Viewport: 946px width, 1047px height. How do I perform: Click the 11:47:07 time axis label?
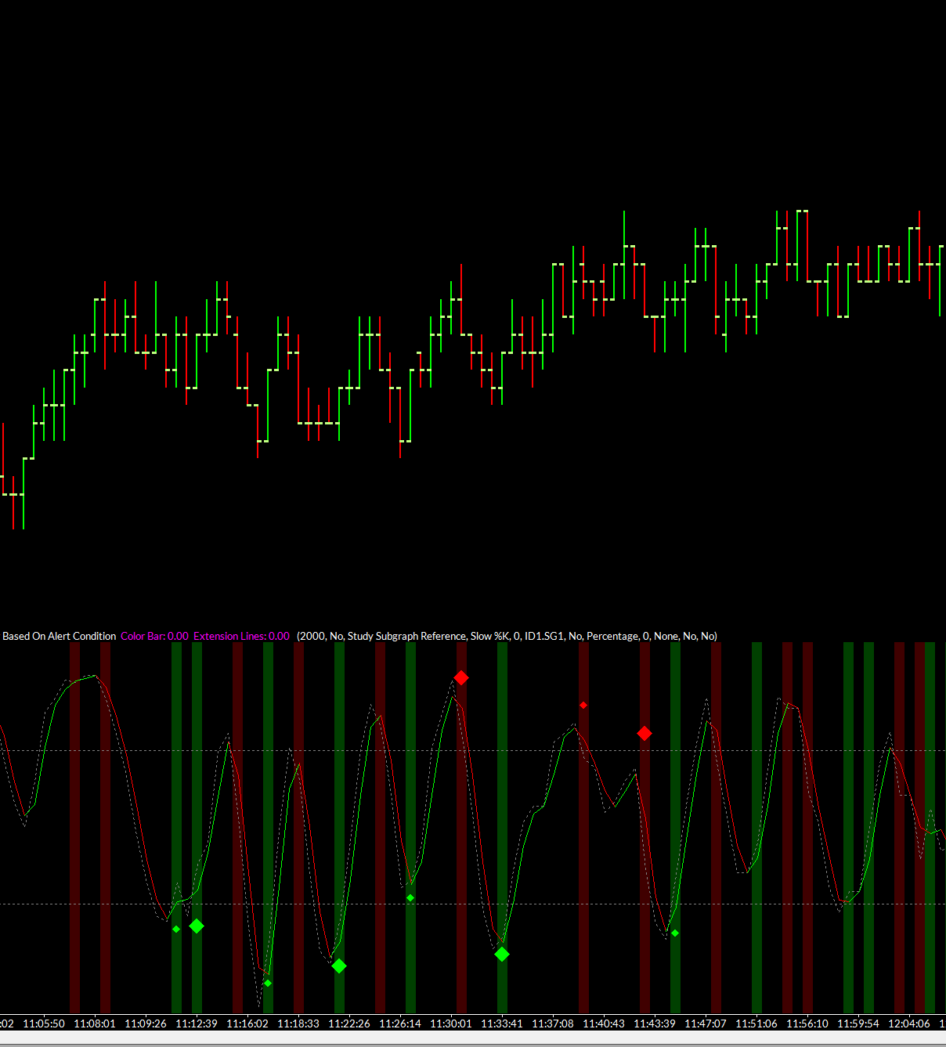[x=706, y=1024]
